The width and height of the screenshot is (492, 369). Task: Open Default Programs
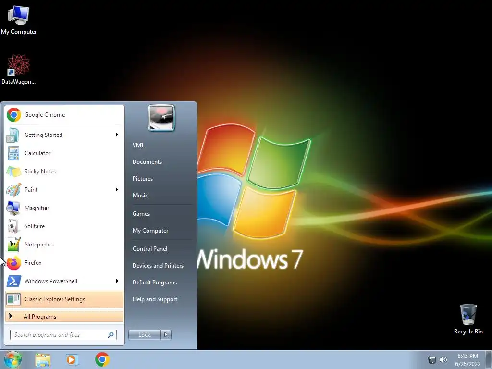point(155,283)
